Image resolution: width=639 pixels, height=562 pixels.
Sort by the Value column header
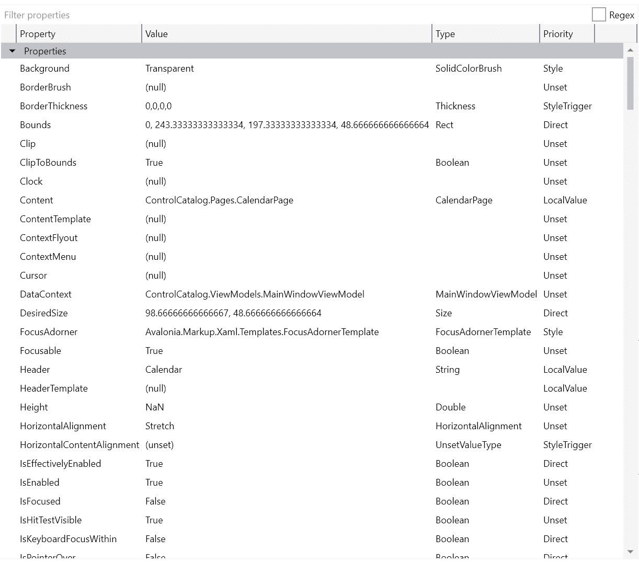[x=287, y=34]
